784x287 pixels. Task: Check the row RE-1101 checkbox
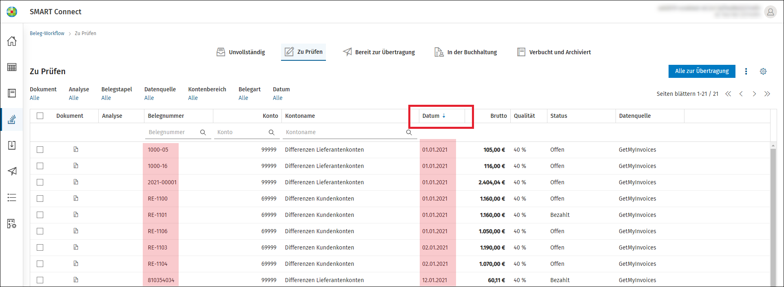click(x=40, y=215)
